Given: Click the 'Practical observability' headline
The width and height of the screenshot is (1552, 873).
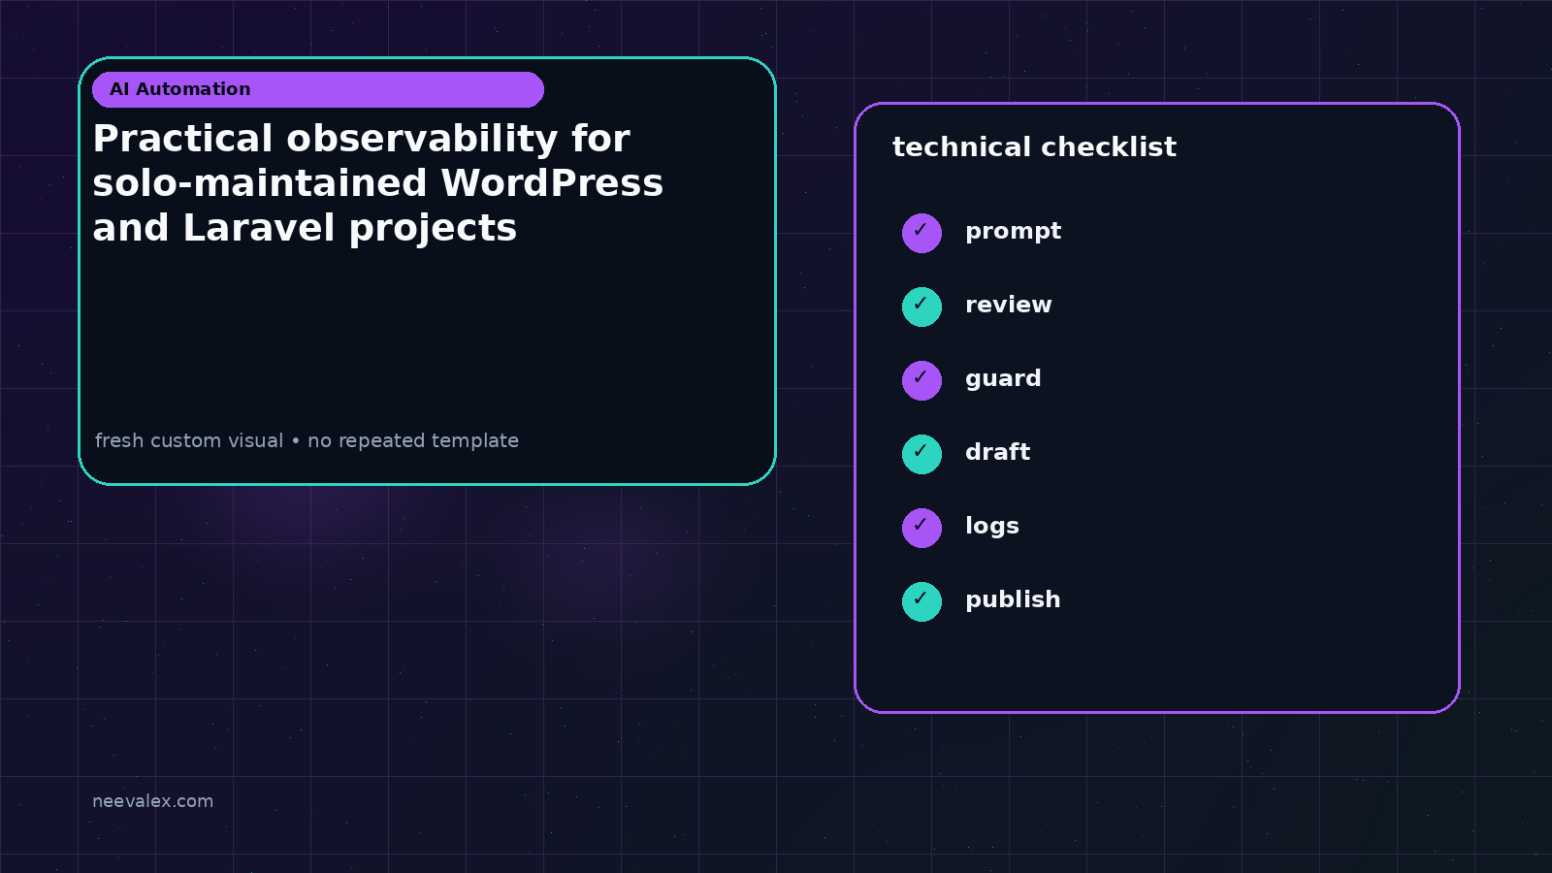Looking at the screenshot, I should (378, 183).
